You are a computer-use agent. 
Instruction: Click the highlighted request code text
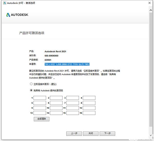point(67,64)
